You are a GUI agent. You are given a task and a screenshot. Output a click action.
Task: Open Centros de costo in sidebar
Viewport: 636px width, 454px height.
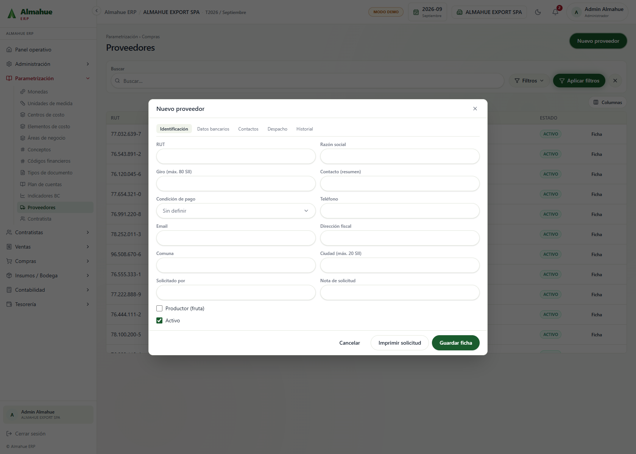click(46, 115)
